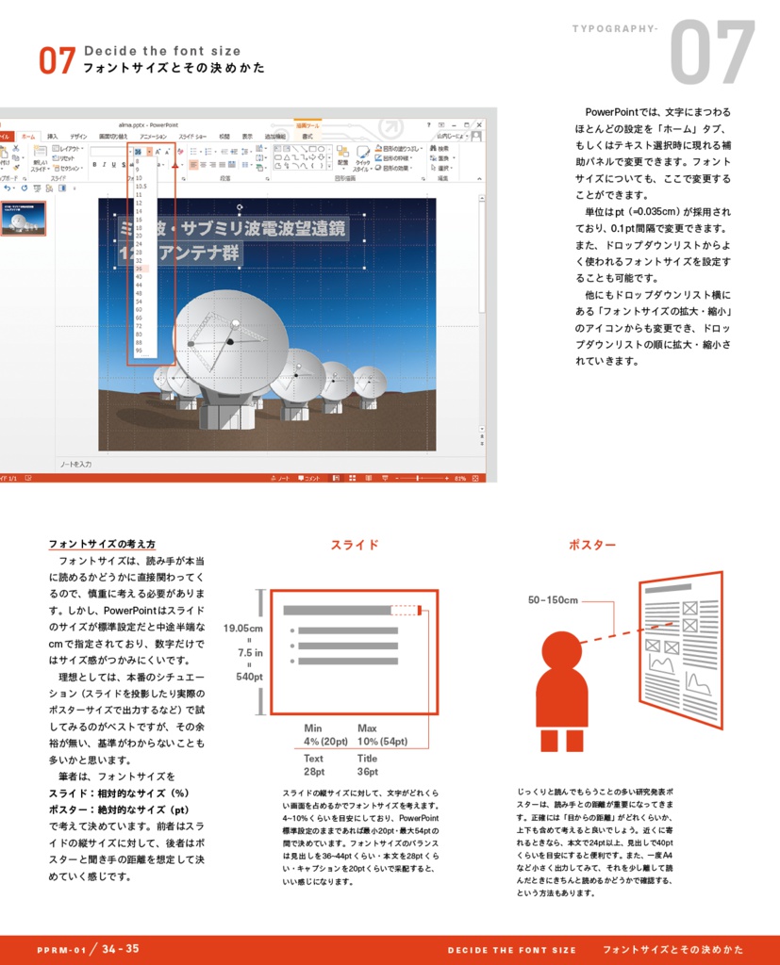780x965 pixels.
Task: Expand the shapes gallery more arrow
Action: pos(329,167)
